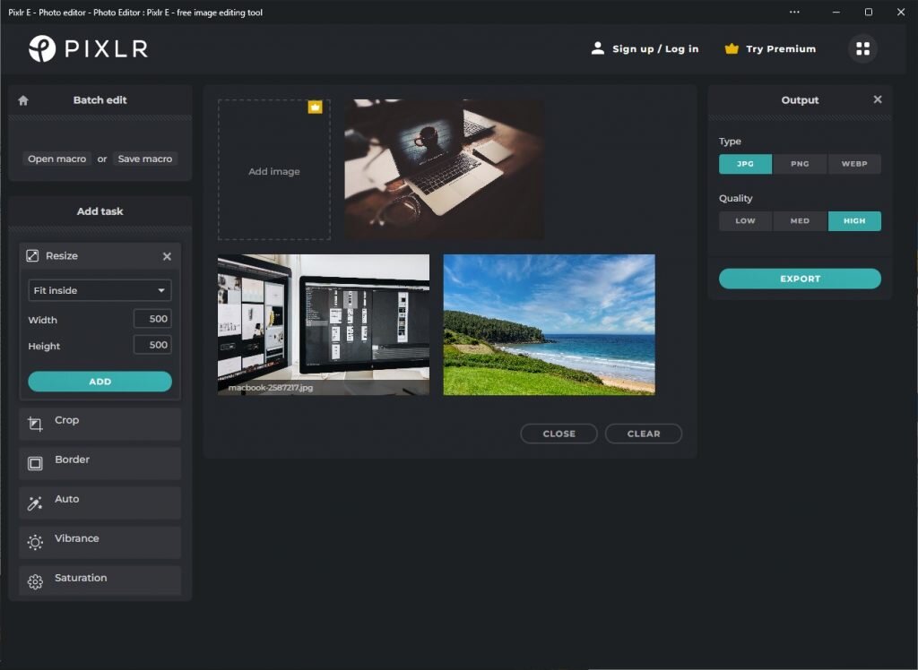Select PNG as output type
Viewport: 918px width, 670px height.
pyautogui.click(x=799, y=164)
